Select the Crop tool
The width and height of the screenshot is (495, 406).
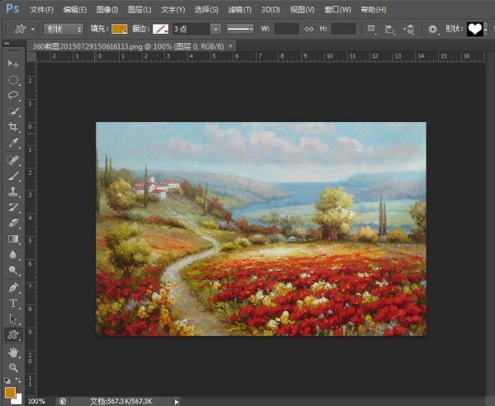click(x=13, y=127)
